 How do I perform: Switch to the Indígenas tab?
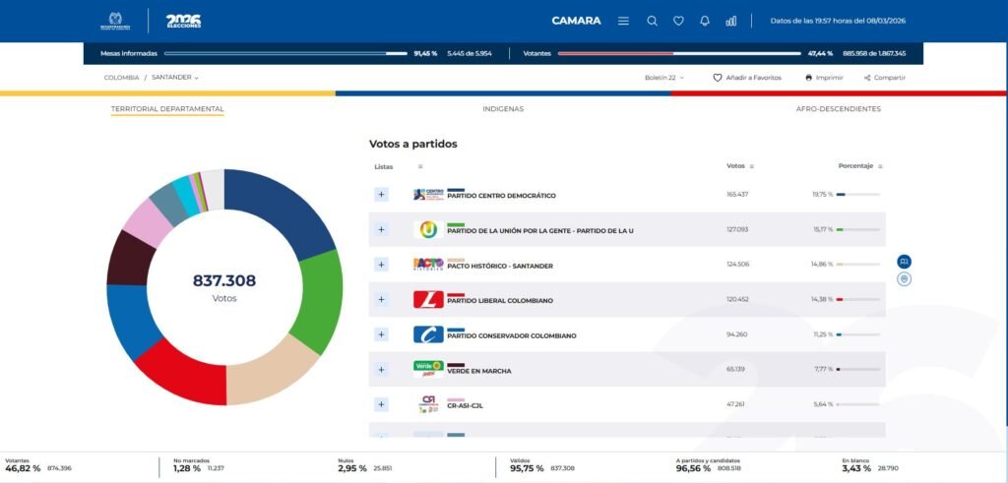coord(503,109)
